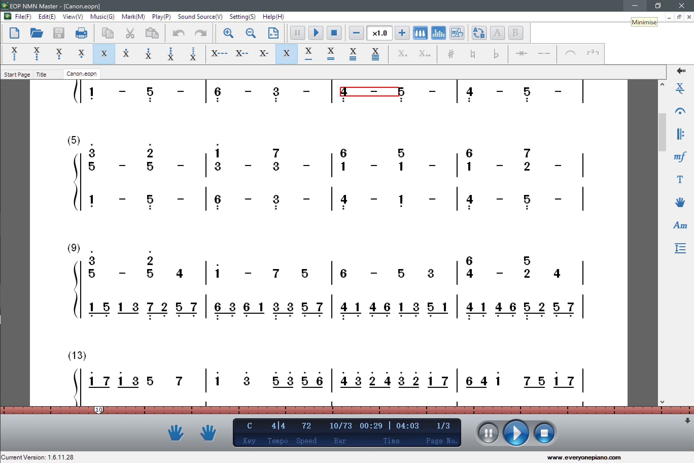Redo the last action
This screenshot has width=694, height=463.
201,33
